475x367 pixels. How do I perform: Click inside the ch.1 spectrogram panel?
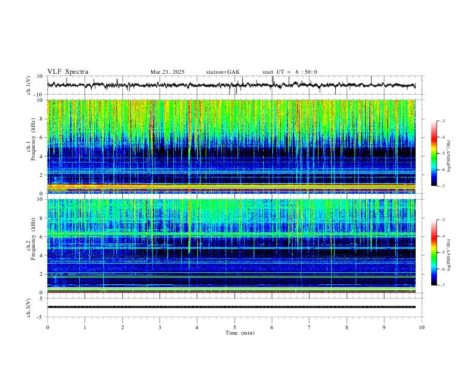(232, 146)
